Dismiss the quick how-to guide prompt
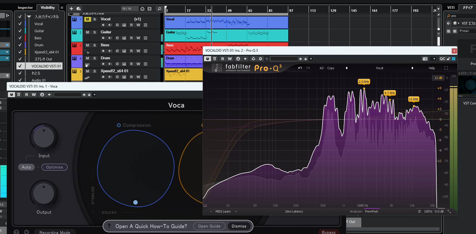Screen dimensions: 476x234 (239, 226)
